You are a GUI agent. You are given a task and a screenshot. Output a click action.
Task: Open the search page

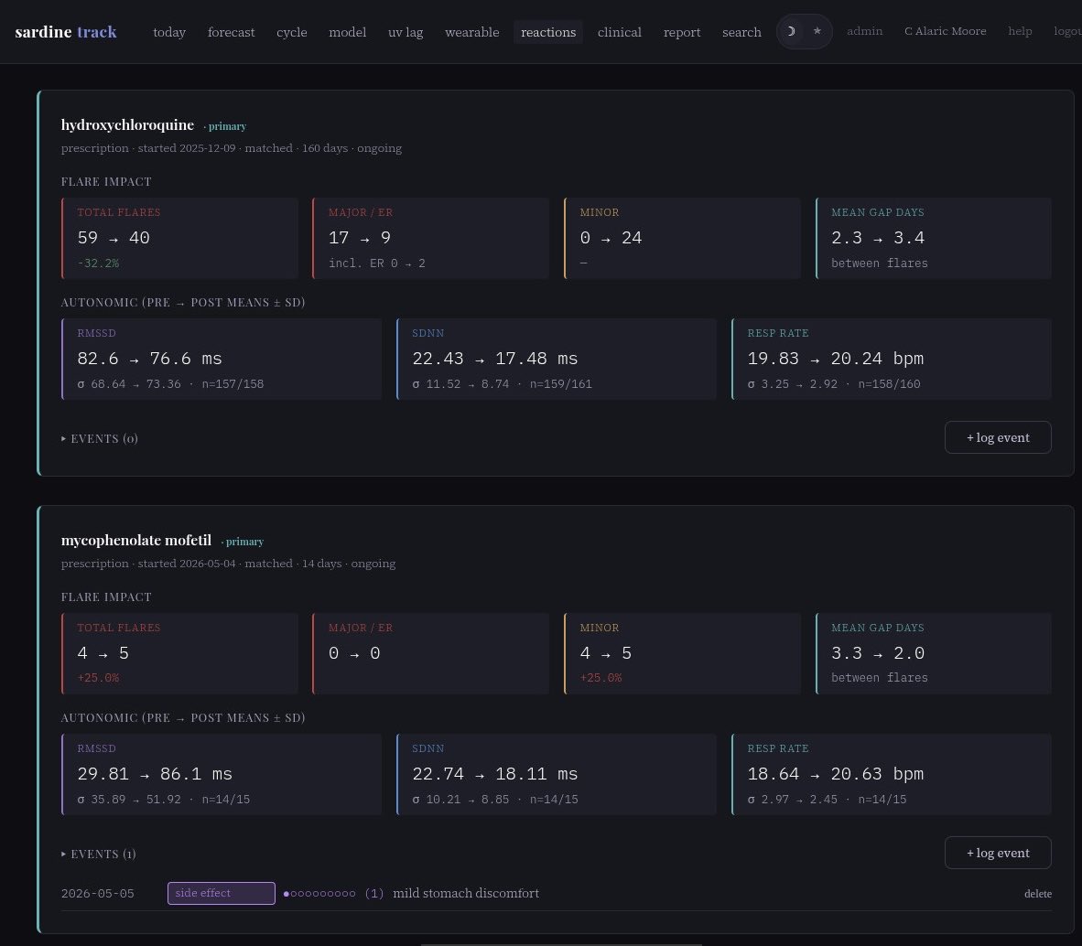pyautogui.click(x=741, y=32)
